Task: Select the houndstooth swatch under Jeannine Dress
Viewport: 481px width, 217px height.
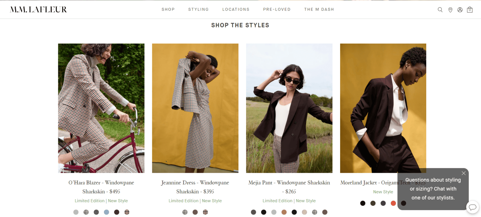Action: [x=205, y=212]
